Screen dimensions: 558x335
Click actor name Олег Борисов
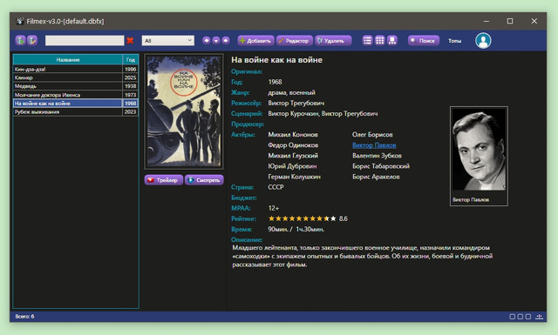pyautogui.click(x=372, y=135)
